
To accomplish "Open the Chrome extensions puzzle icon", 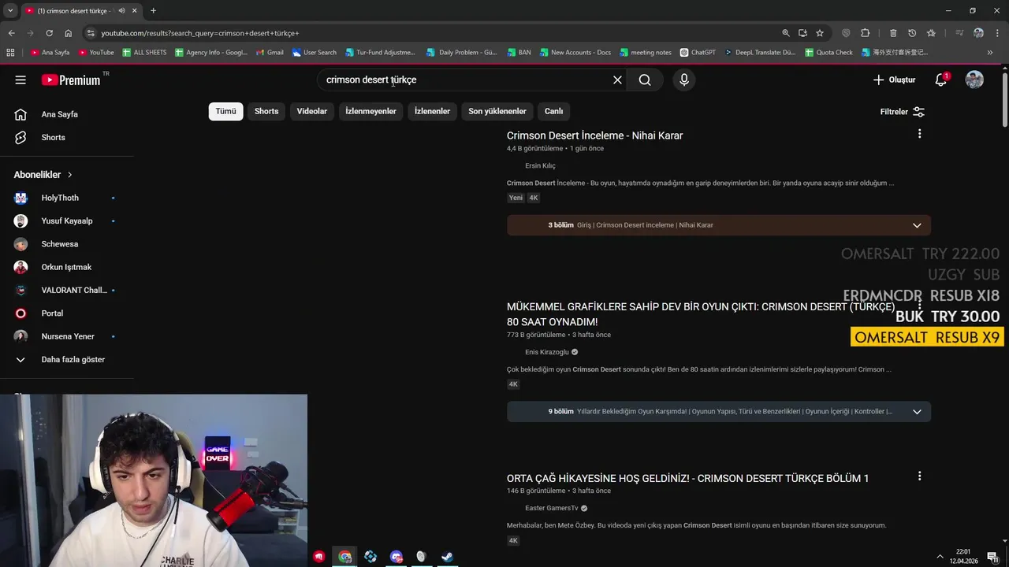I will 865,33.
